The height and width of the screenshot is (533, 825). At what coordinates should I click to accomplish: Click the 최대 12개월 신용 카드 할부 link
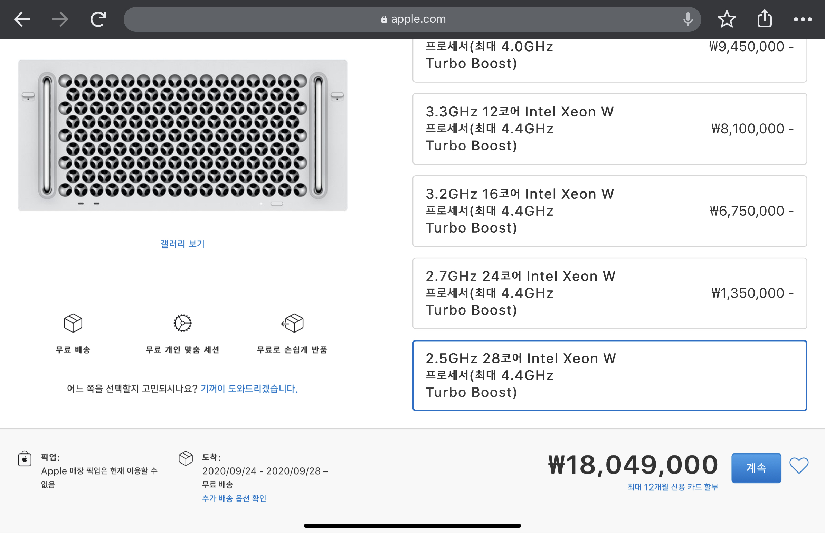click(x=672, y=487)
